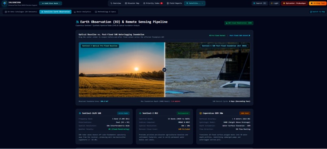The image size is (327, 149).
Task: Click the Switch to Map button
Action: 317,12
